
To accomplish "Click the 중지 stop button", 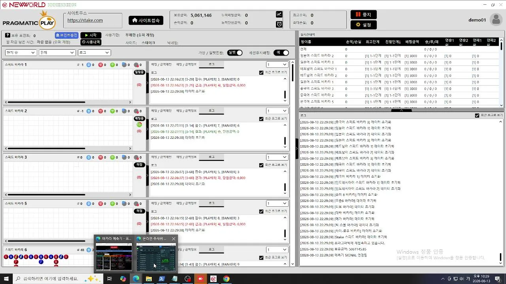I will 363,15.
